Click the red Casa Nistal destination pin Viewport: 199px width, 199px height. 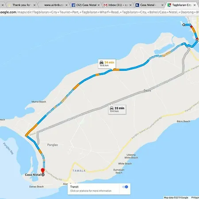coord(43,171)
